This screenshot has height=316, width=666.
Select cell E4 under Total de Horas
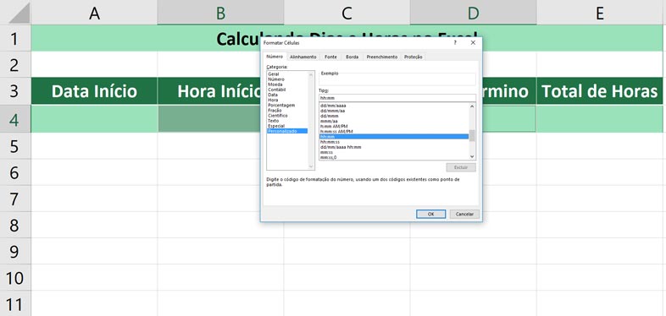(x=599, y=119)
